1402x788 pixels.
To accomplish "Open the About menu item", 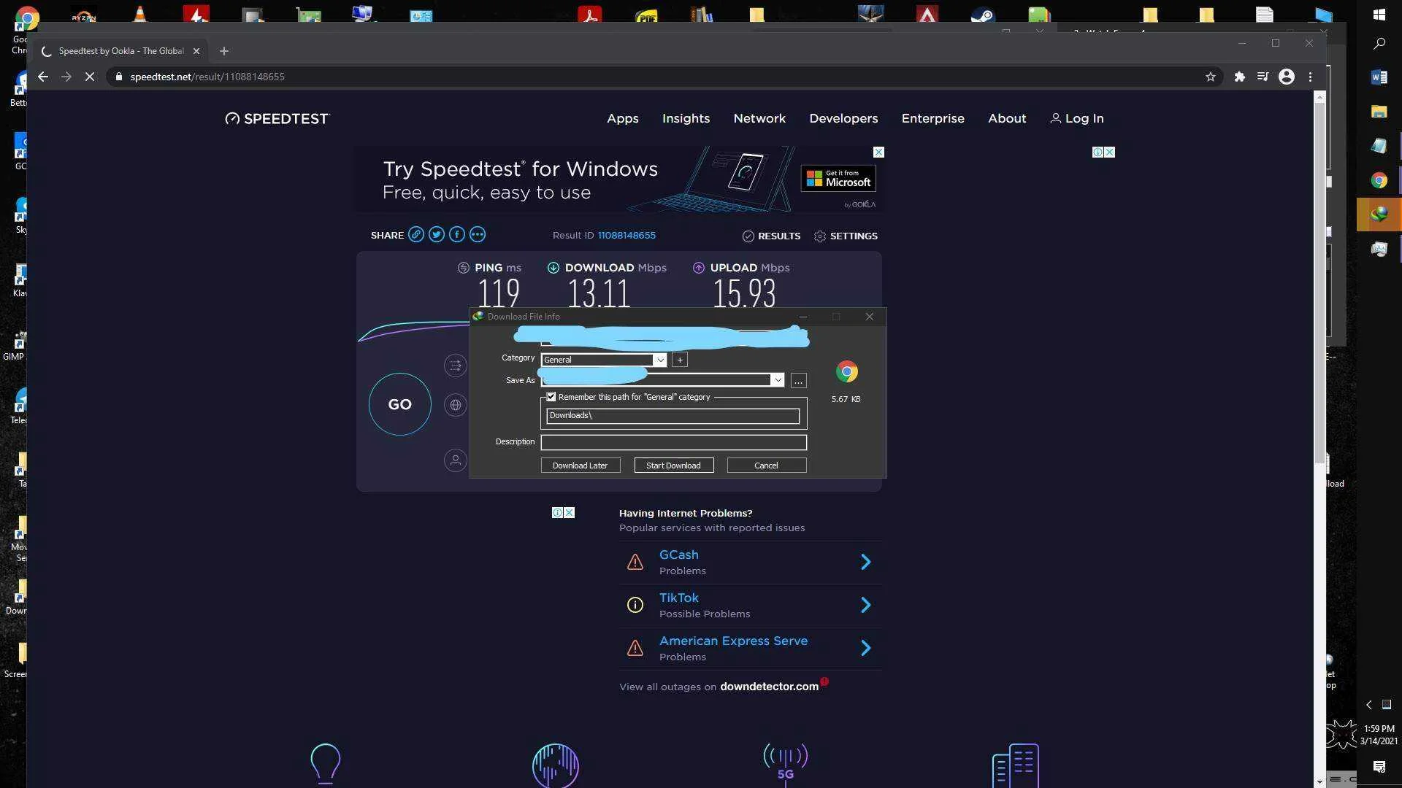I will [1007, 118].
